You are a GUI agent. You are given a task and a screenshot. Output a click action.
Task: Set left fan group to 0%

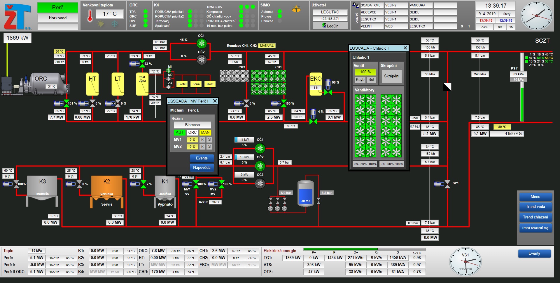pos(356,164)
